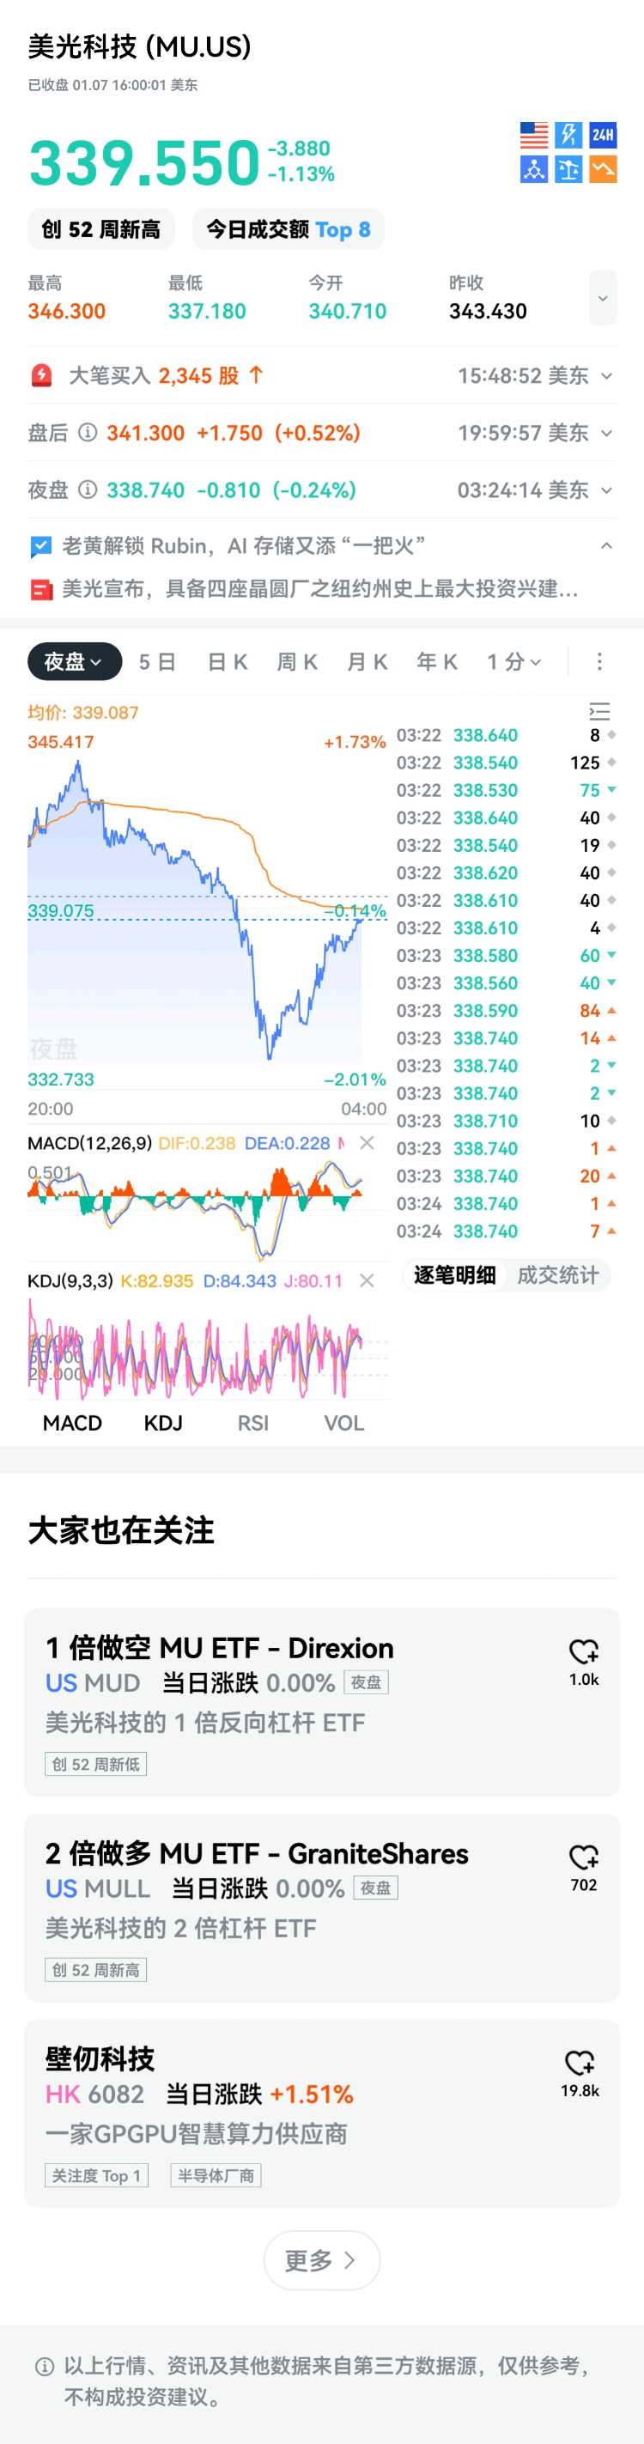
Task: Tap the list filter icon above trades
Action: pyautogui.click(x=599, y=712)
